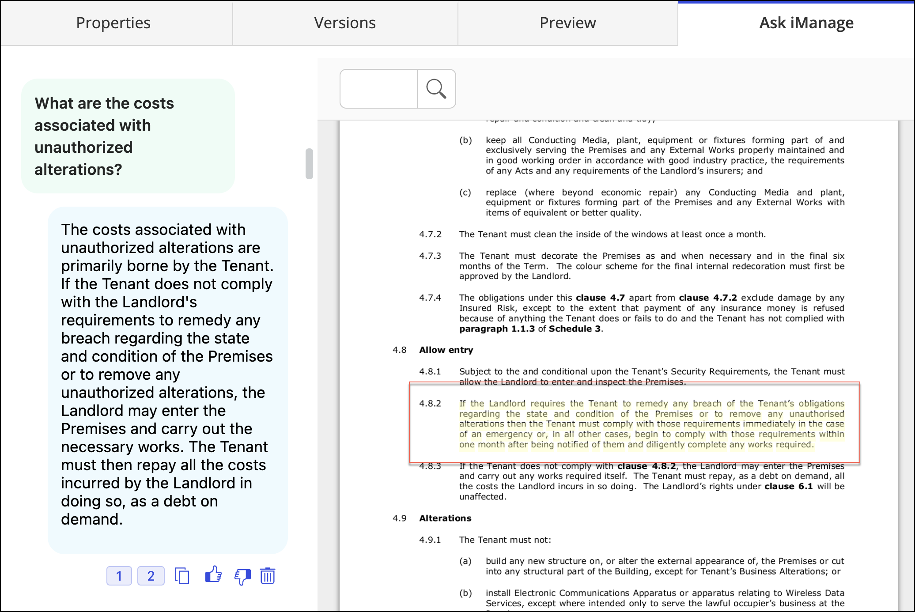This screenshot has height=612, width=915.
Task: Switch to the Versions tab
Action: pos(345,23)
